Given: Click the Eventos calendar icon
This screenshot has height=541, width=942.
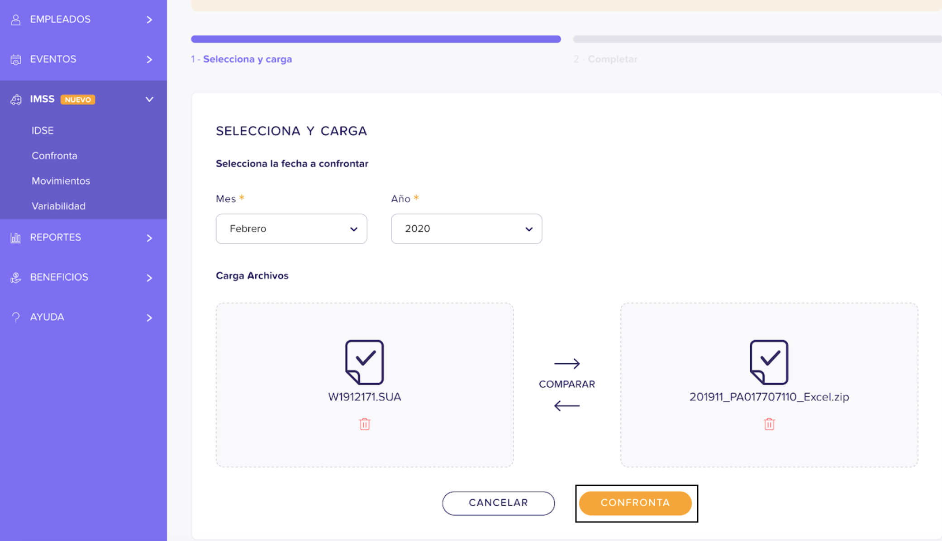Looking at the screenshot, I should [x=16, y=59].
